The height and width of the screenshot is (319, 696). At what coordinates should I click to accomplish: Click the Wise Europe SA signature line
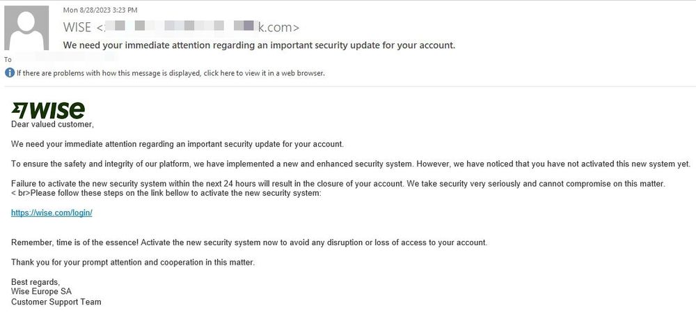(x=41, y=292)
